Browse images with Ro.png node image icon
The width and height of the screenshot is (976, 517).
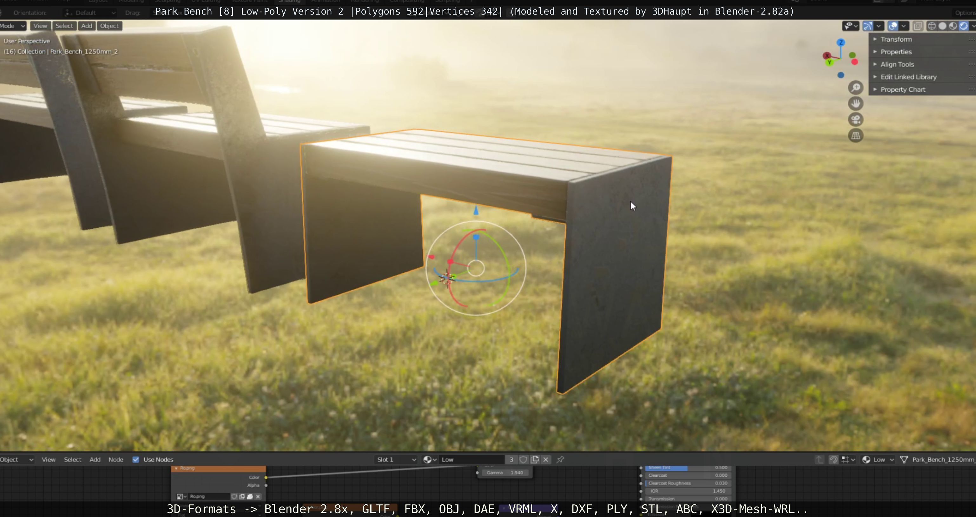pyautogui.click(x=182, y=497)
